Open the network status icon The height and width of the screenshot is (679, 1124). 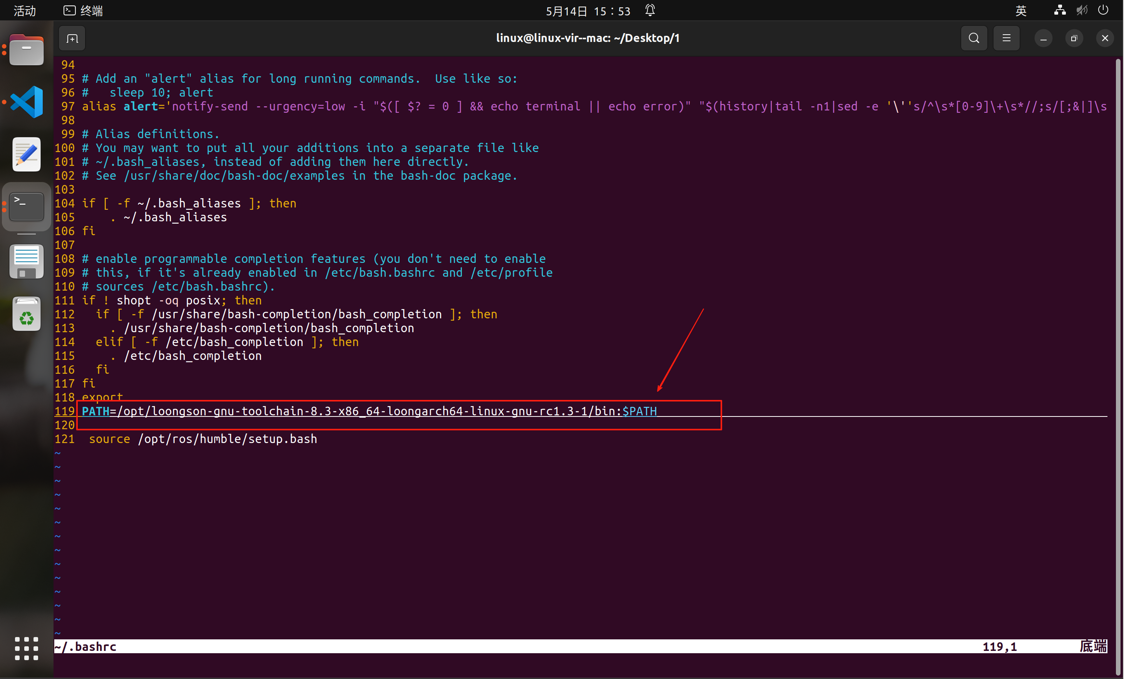1060,10
